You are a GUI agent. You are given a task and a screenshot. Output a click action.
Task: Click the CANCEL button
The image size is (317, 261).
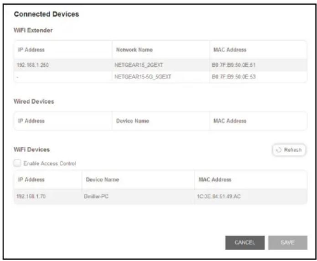(245, 243)
